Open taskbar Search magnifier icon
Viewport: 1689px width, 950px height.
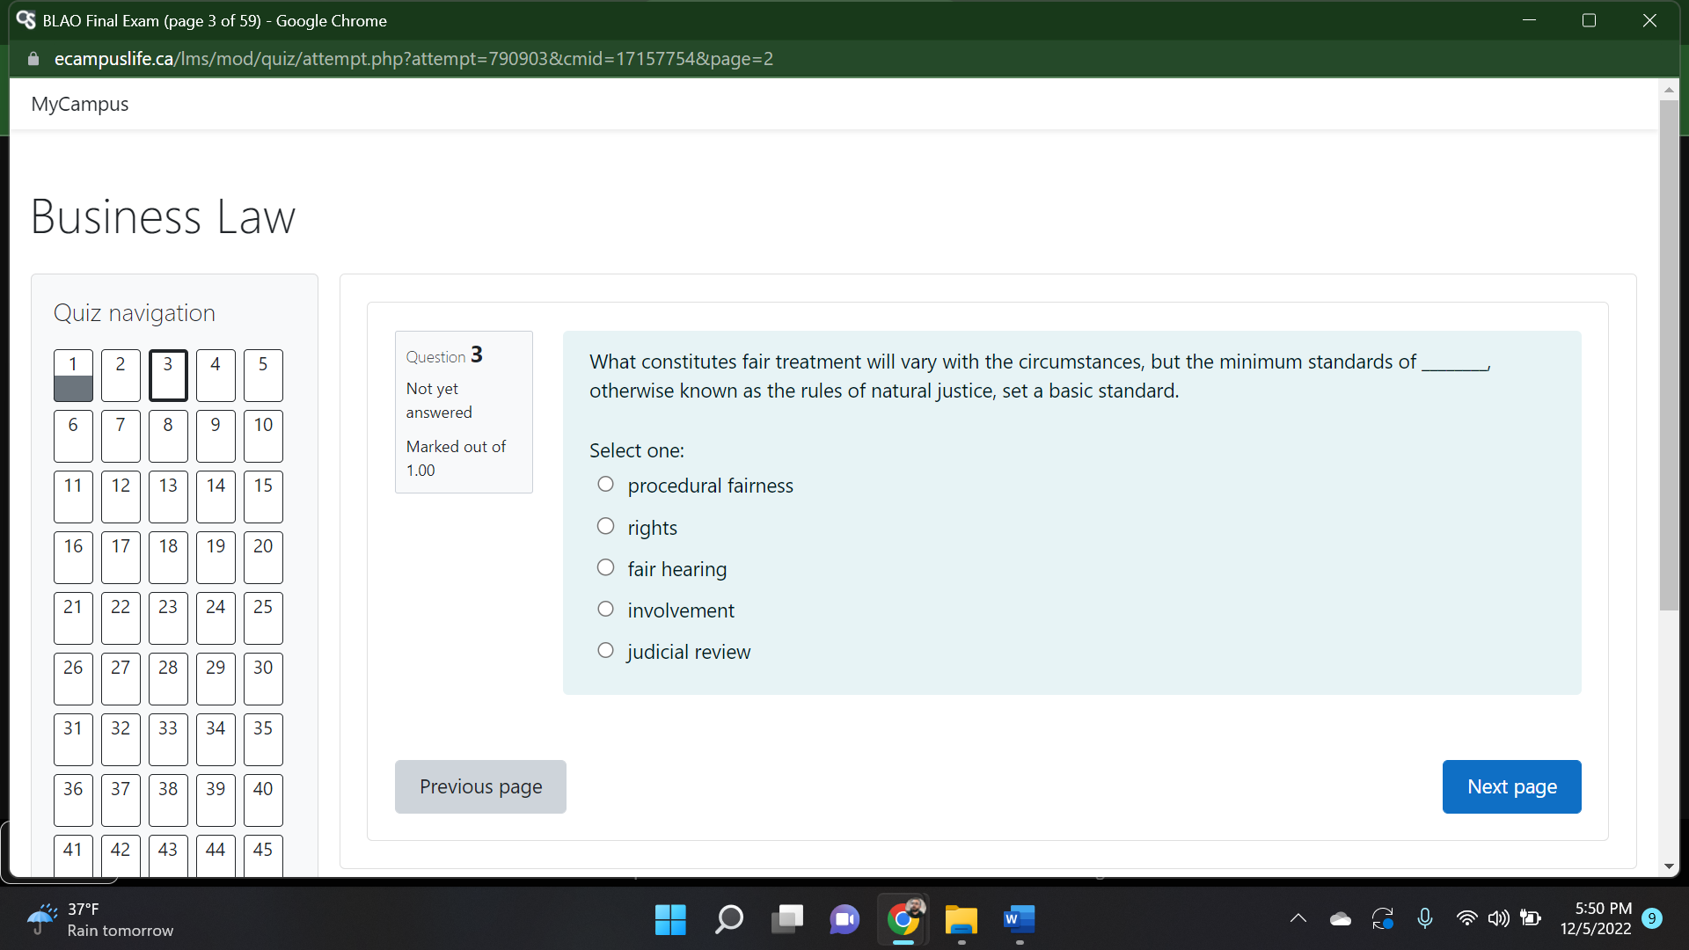(x=728, y=919)
